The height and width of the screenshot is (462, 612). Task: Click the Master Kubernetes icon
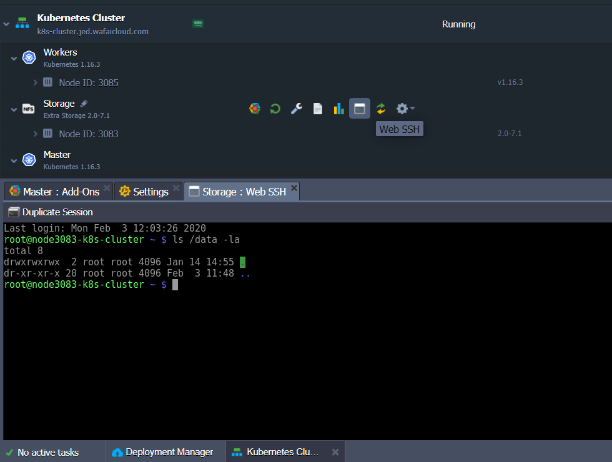29,160
